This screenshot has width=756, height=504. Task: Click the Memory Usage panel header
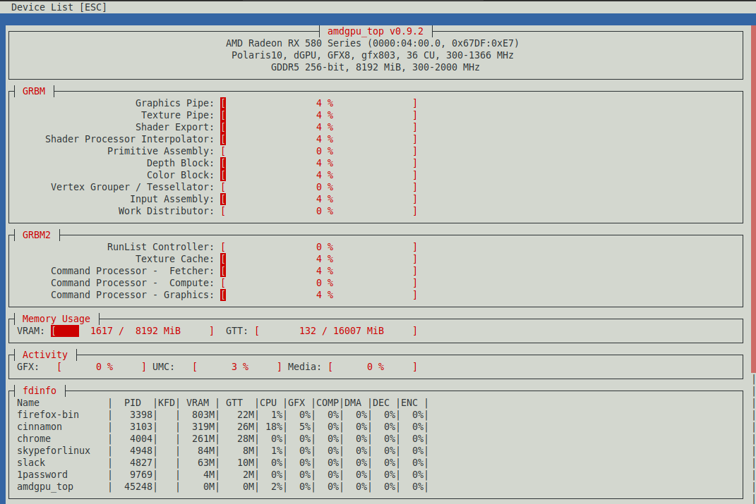click(56, 319)
